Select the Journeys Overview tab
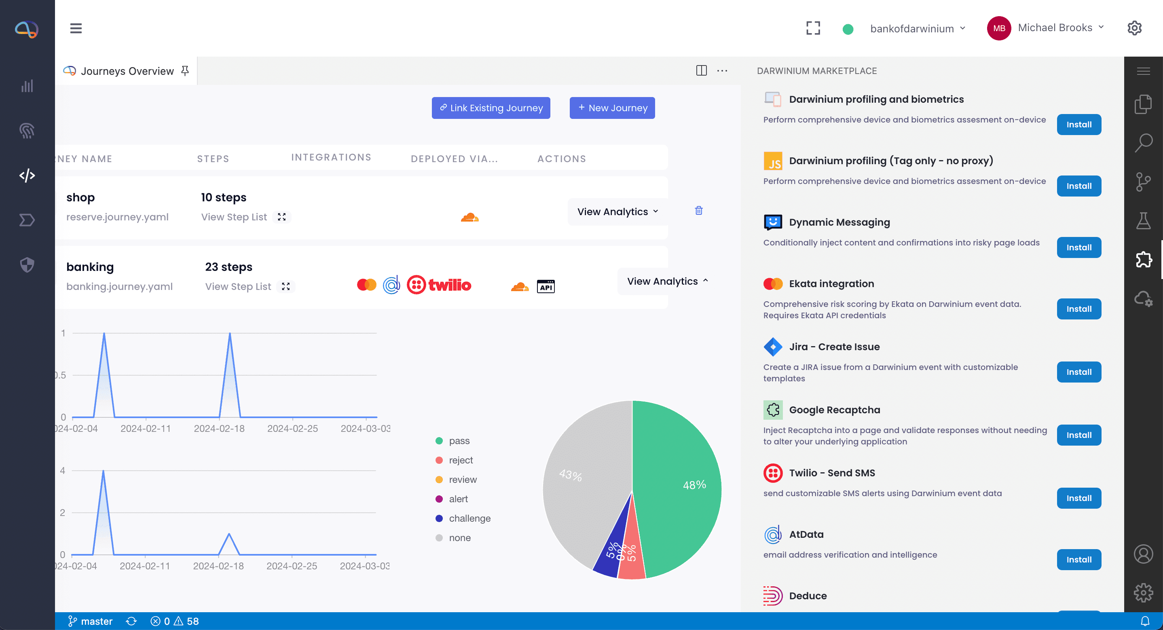The height and width of the screenshot is (630, 1163). click(127, 71)
